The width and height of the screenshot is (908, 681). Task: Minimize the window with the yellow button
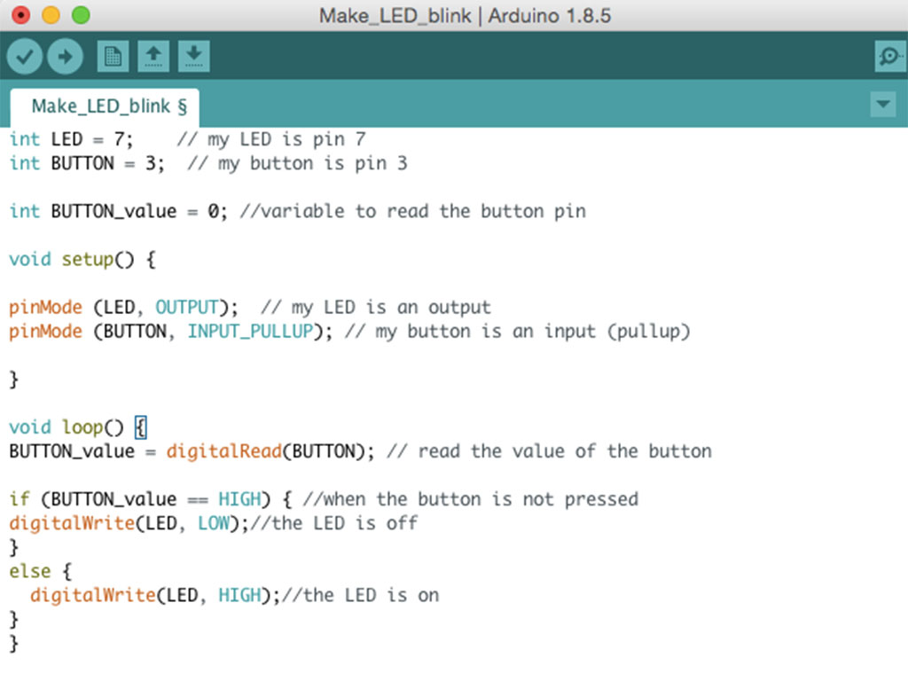[x=51, y=15]
